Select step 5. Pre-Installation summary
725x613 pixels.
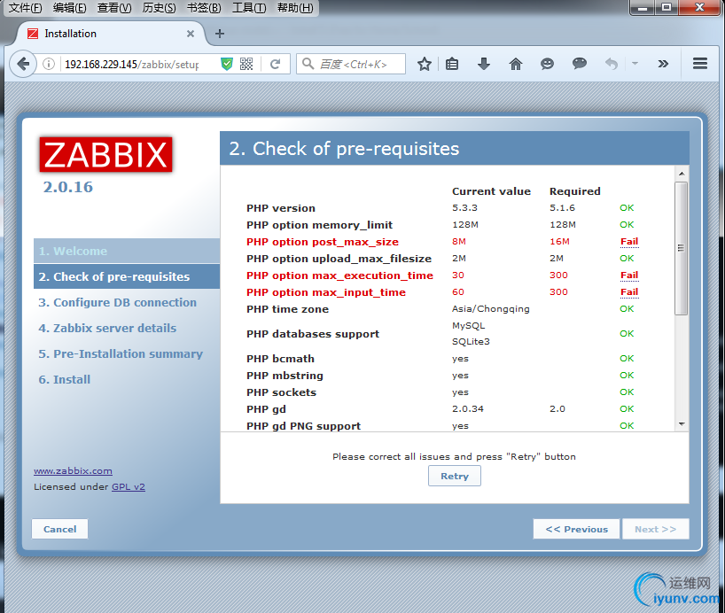click(121, 354)
